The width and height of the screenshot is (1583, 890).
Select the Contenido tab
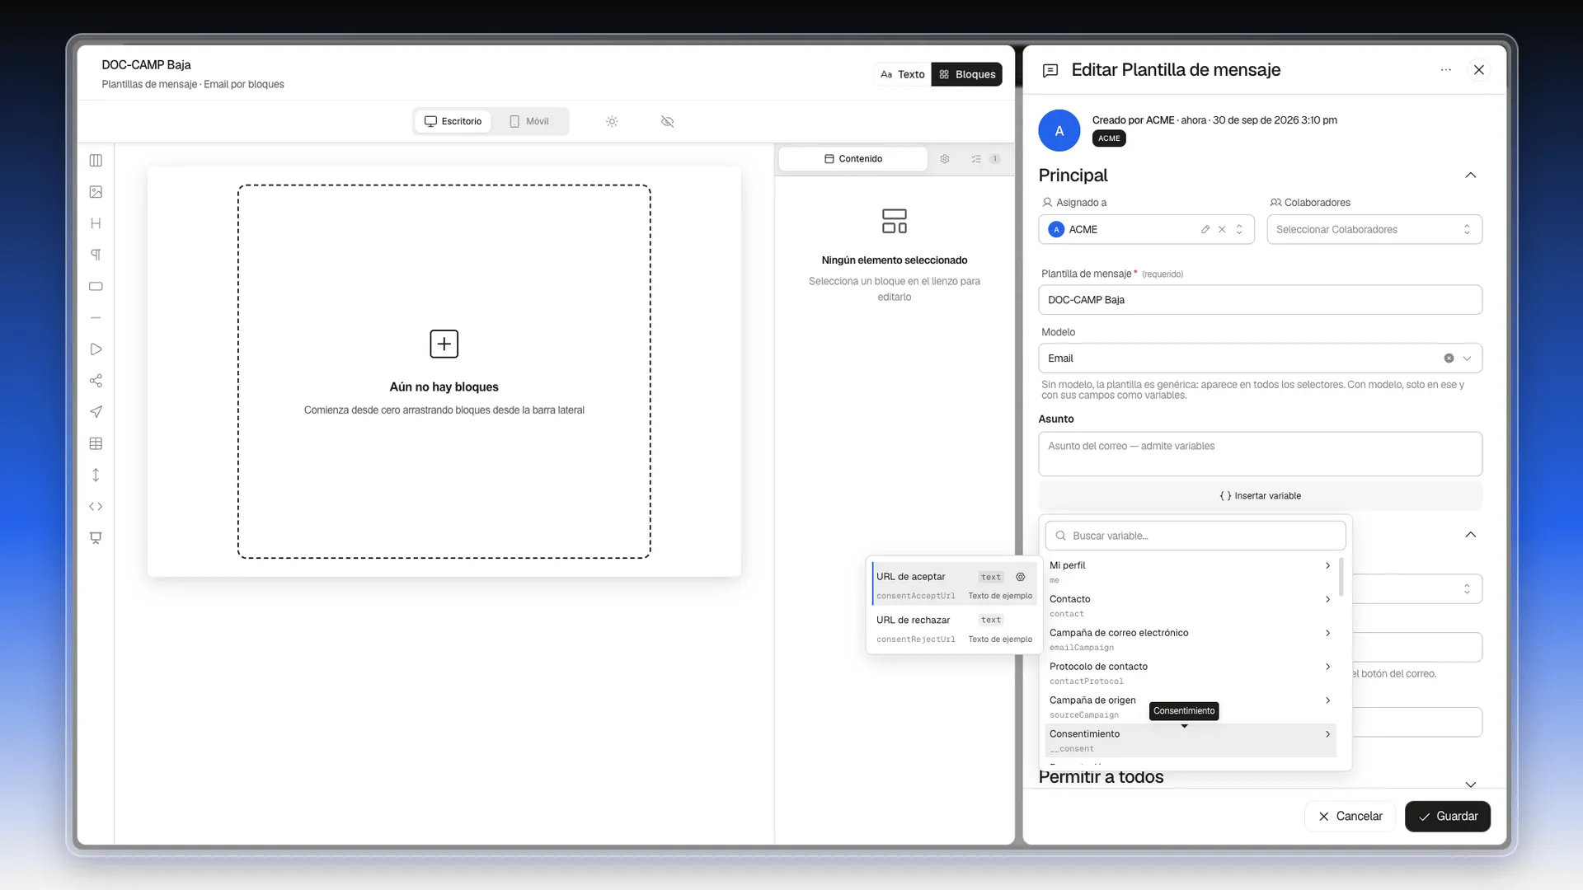coord(853,159)
